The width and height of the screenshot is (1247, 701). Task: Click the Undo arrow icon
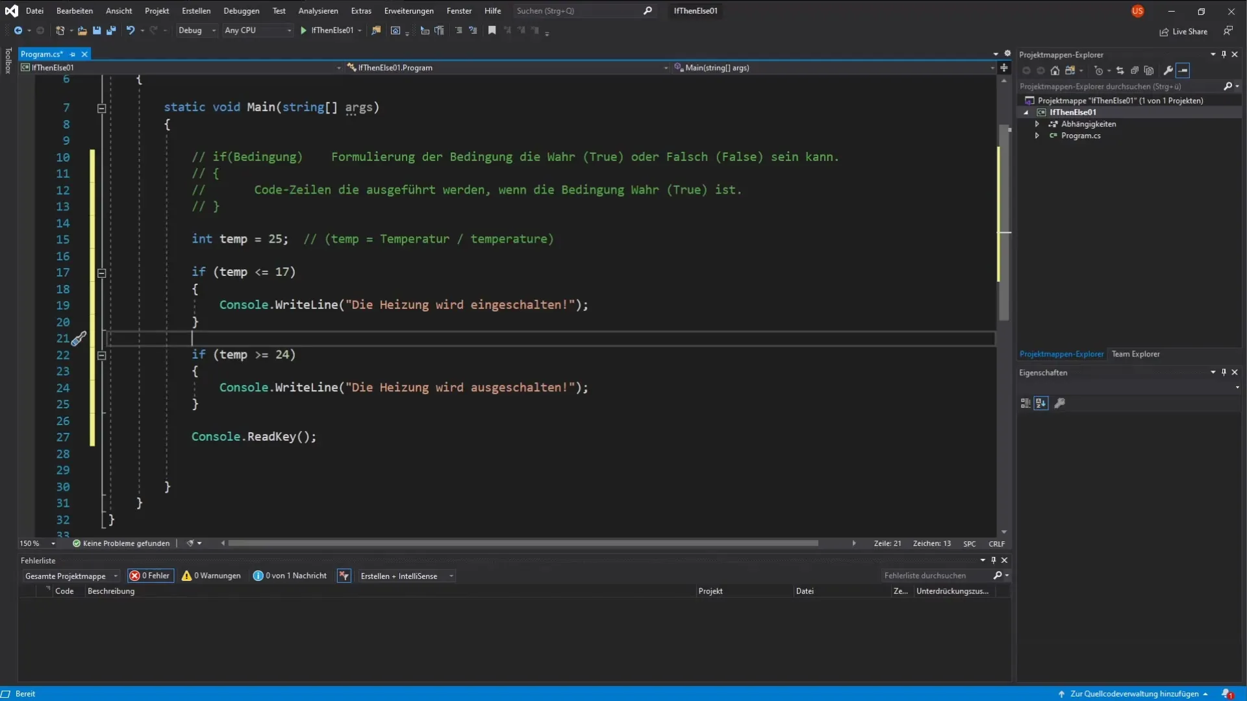pos(131,31)
